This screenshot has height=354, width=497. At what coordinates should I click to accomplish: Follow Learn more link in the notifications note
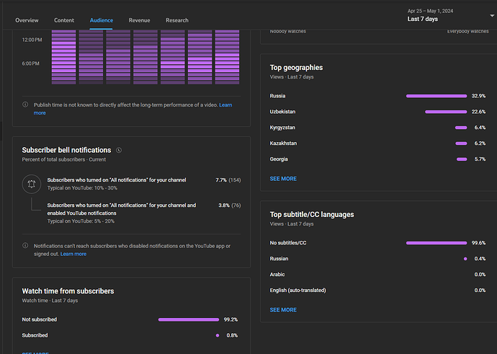point(73,254)
